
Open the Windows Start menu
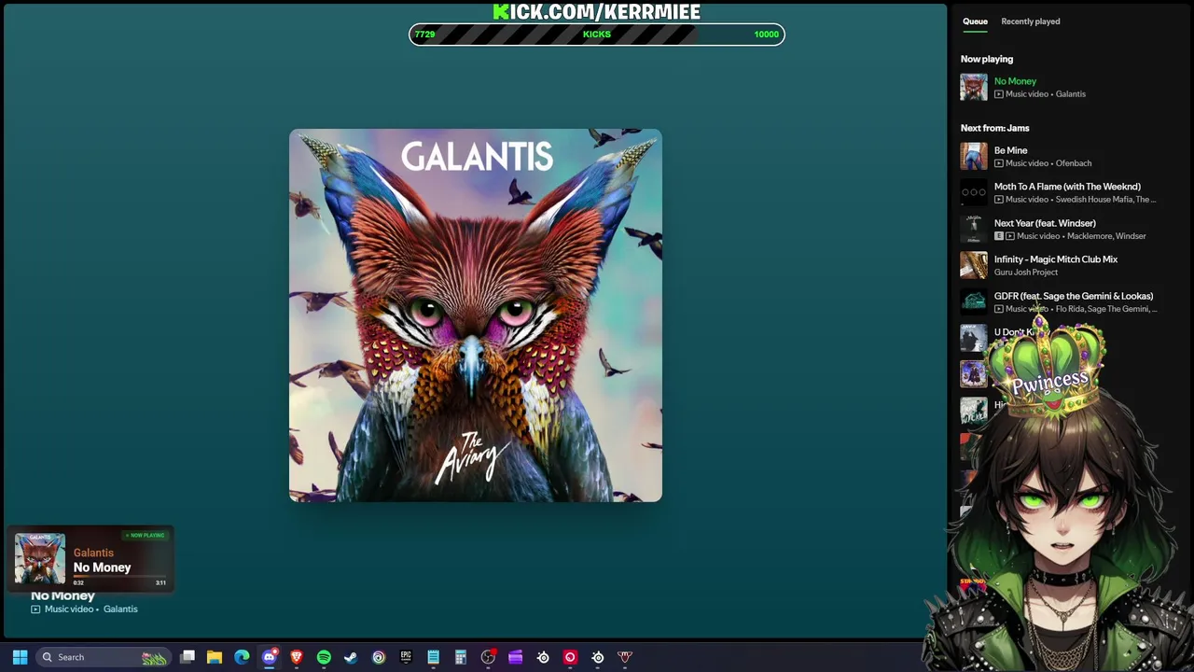[x=20, y=657]
